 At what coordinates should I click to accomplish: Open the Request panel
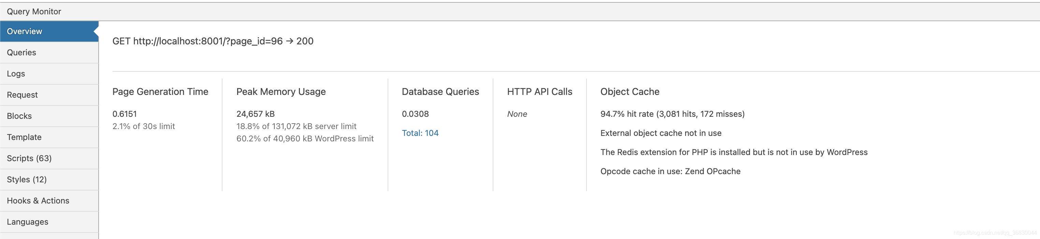click(x=49, y=95)
